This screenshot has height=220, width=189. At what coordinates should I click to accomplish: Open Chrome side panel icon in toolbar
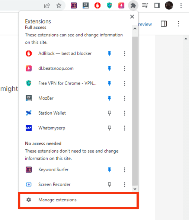[157, 6]
